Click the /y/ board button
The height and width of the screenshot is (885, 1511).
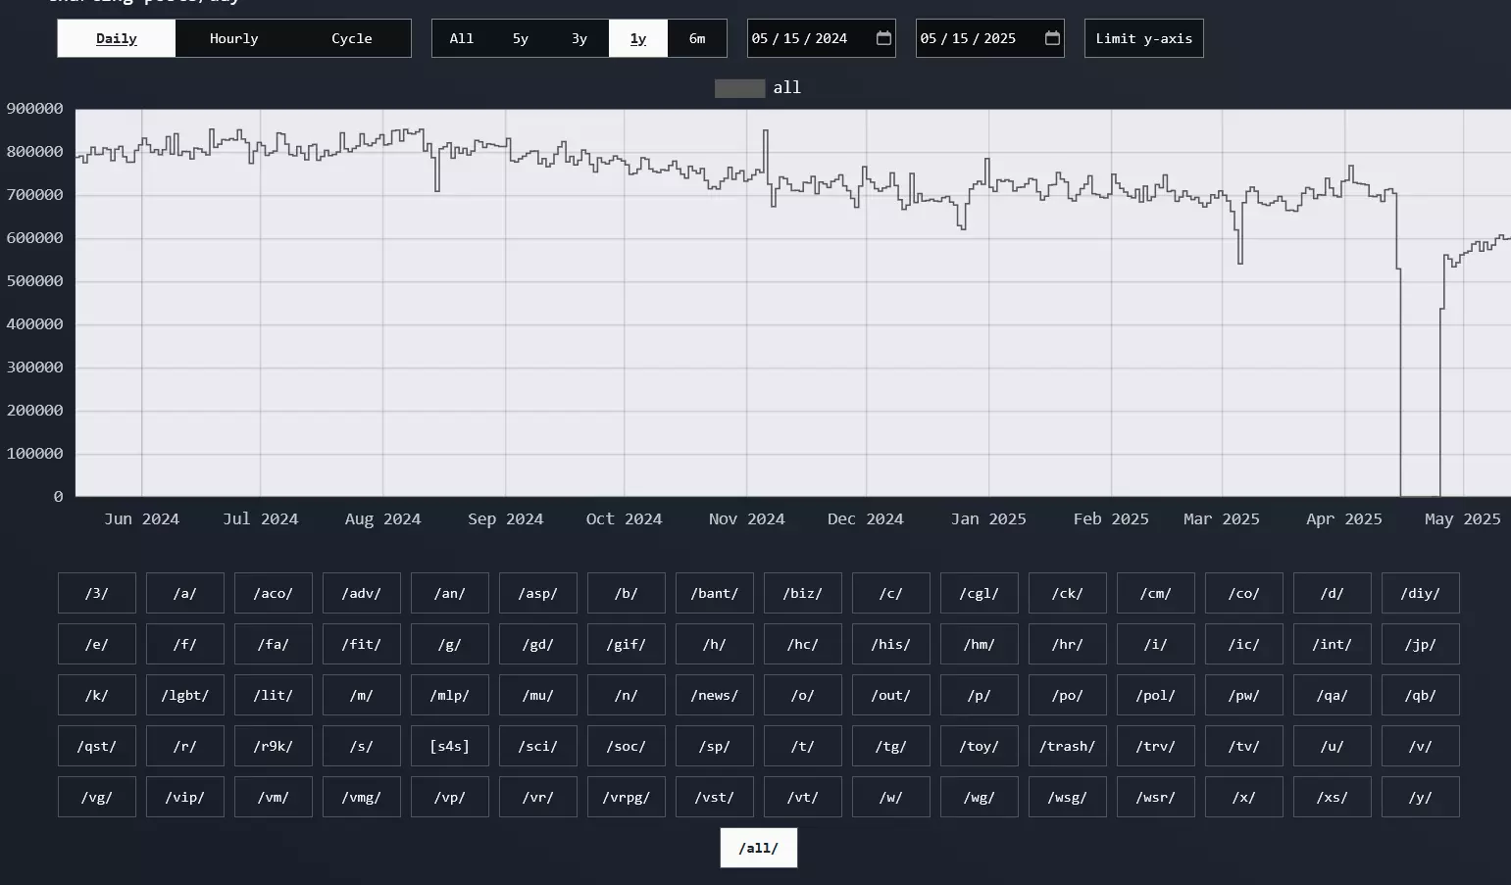(1421, 797)
